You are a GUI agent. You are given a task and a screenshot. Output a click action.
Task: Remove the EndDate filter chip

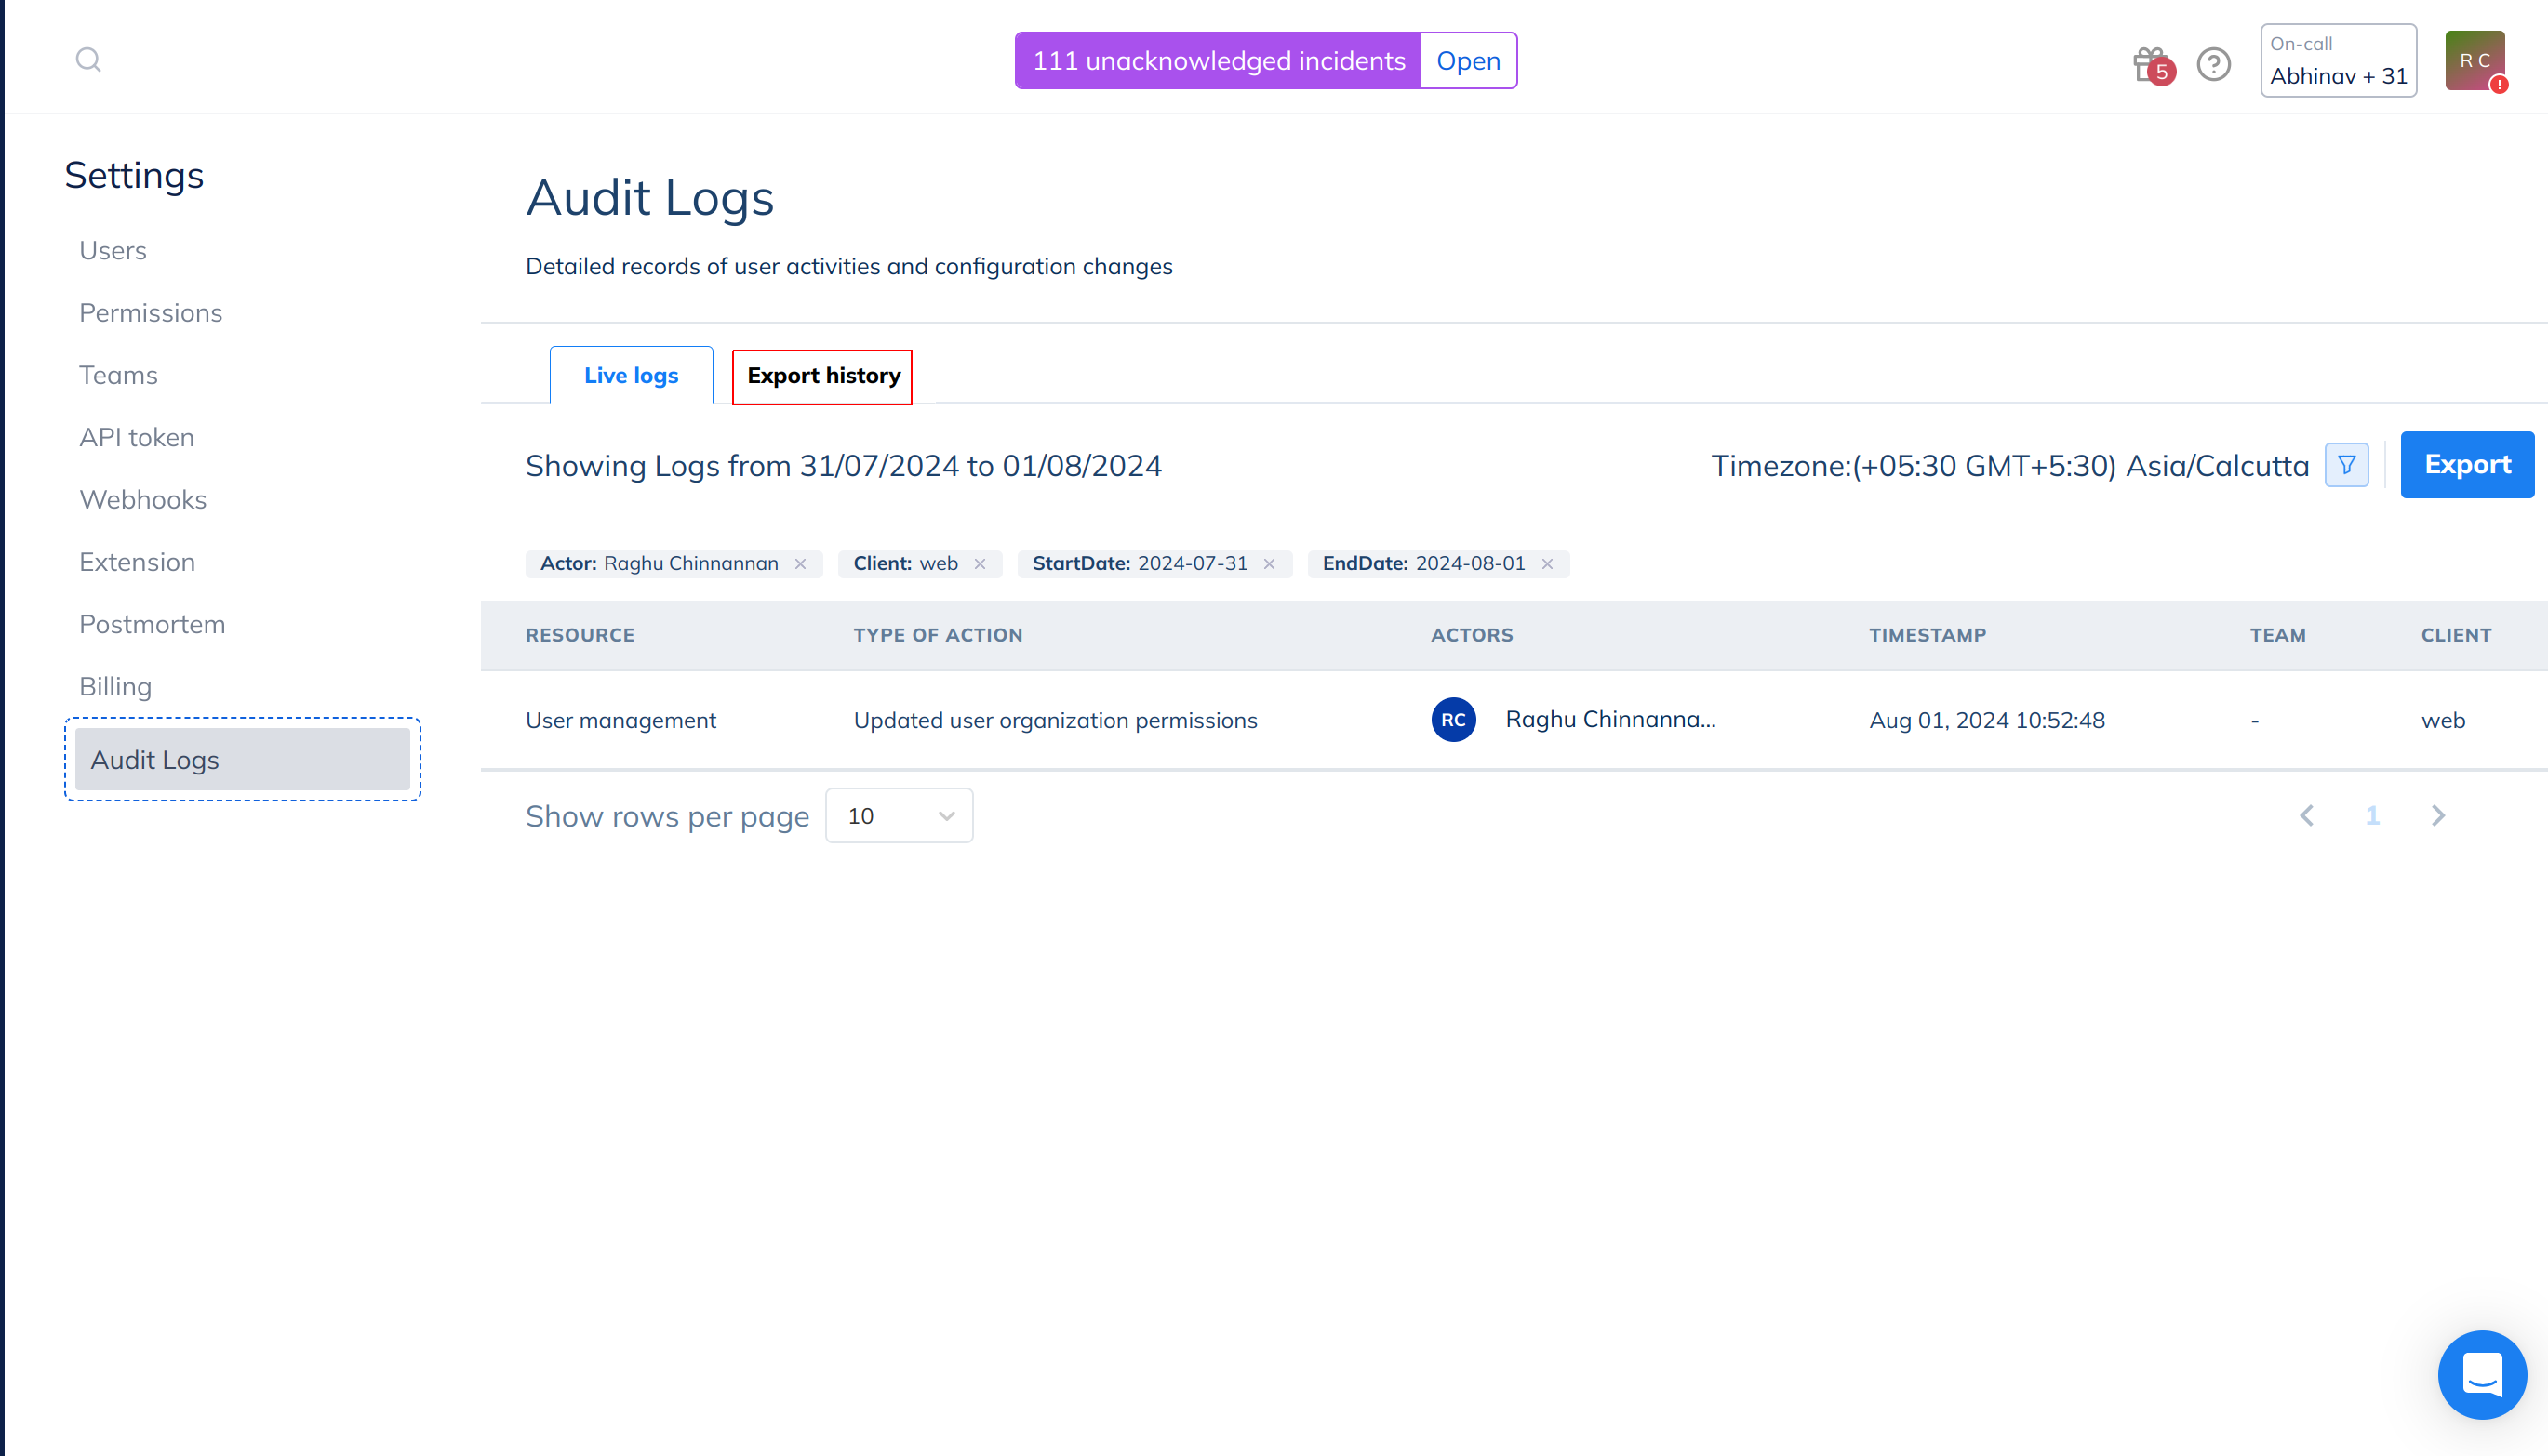(1547, 564)
